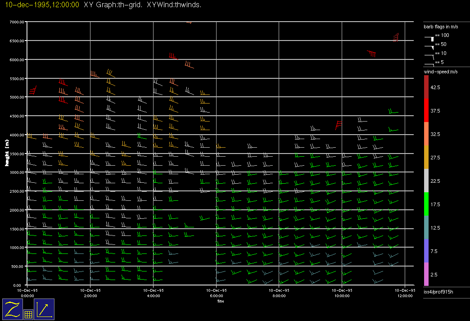Click the XY graph axes icon
470x321 pixels.
[44, 309]
